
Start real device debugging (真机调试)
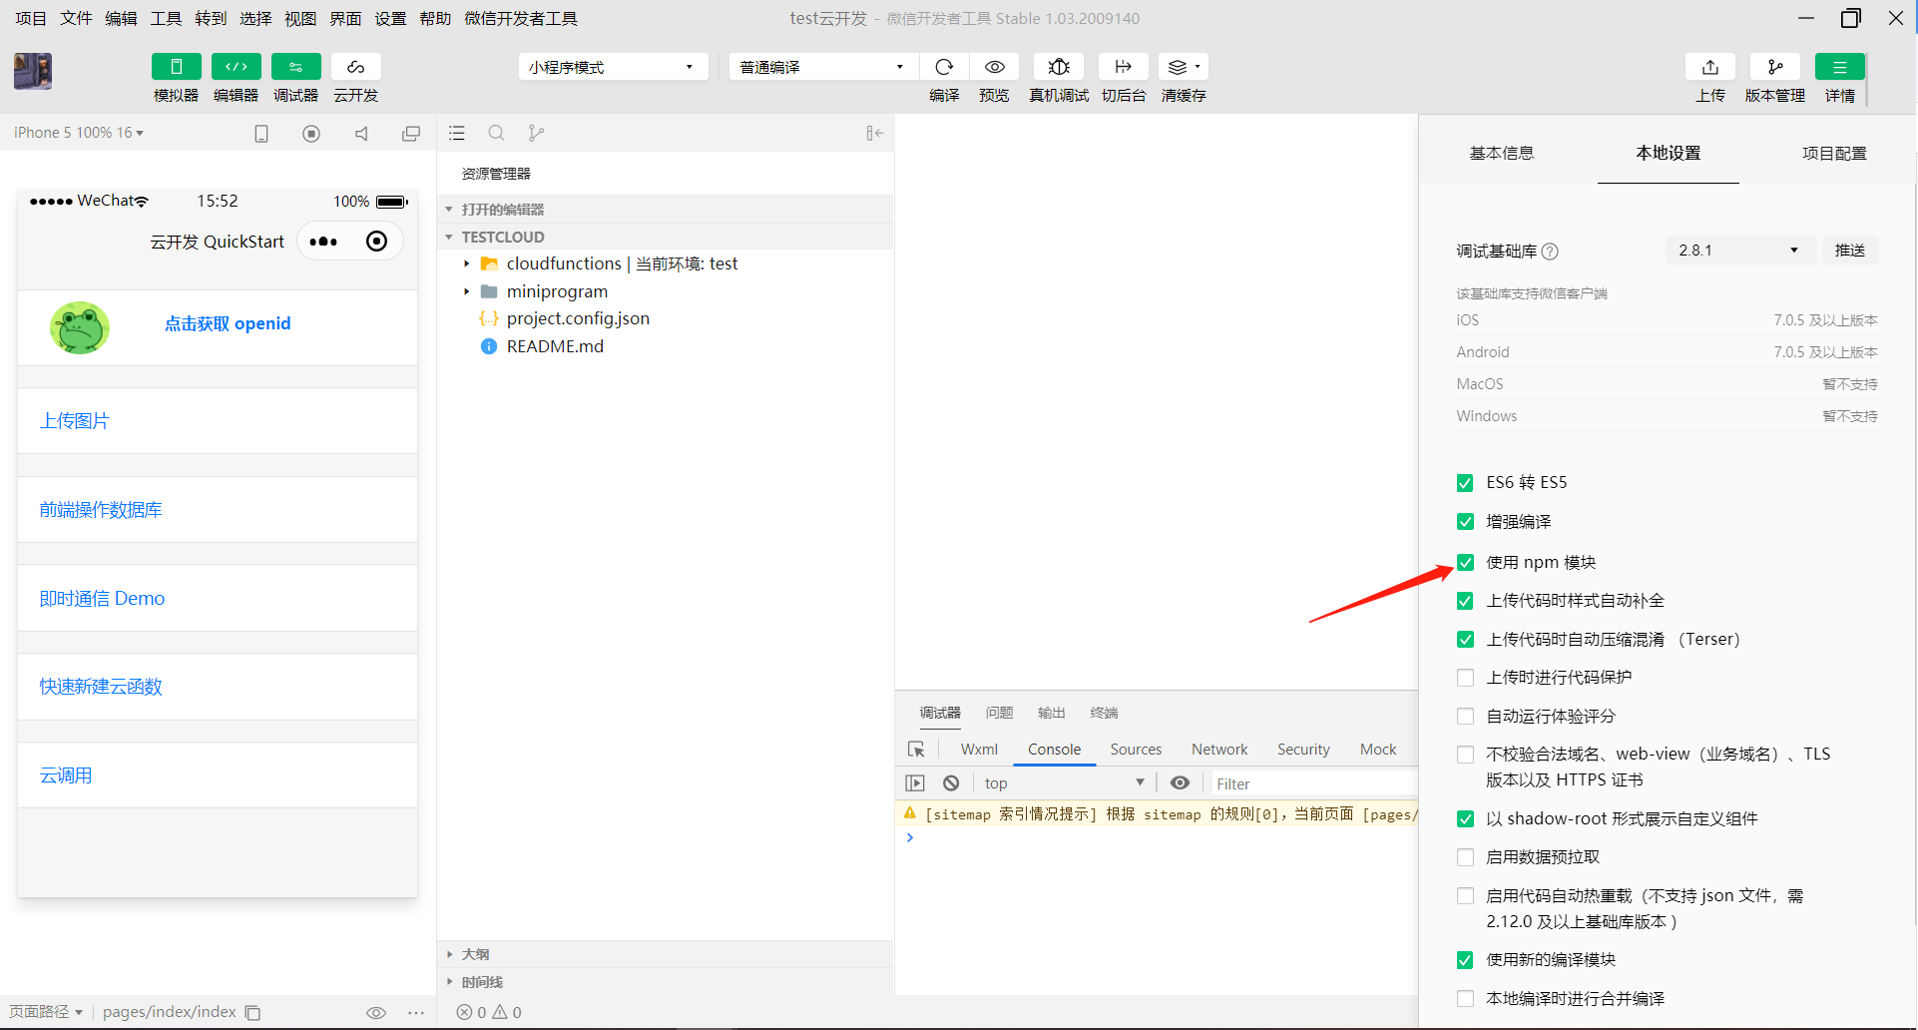click(1059, 67)
